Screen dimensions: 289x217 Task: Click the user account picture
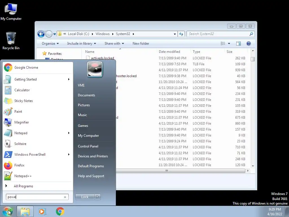point(95,69)
